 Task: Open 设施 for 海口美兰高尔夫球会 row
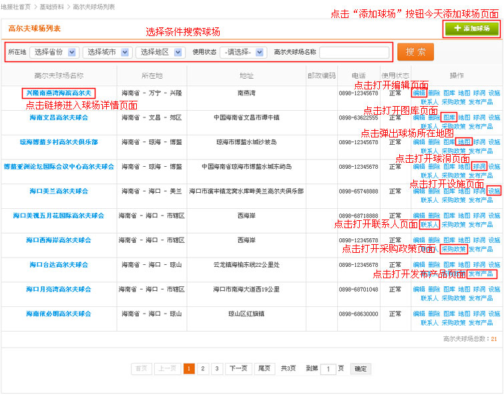coord(494,191)
